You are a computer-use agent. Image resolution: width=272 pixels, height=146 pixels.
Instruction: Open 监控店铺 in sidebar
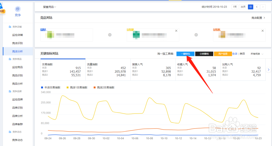tap(17, 35)
